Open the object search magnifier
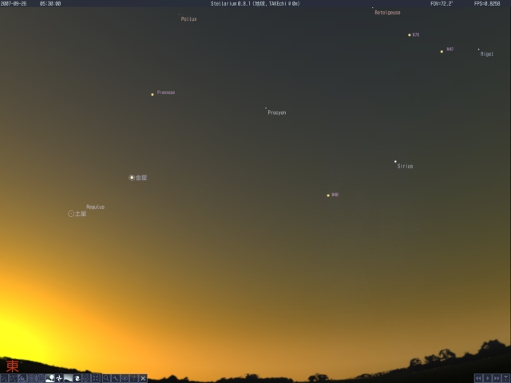The height and width of the screenshot is (383, 511). [106, 378]
